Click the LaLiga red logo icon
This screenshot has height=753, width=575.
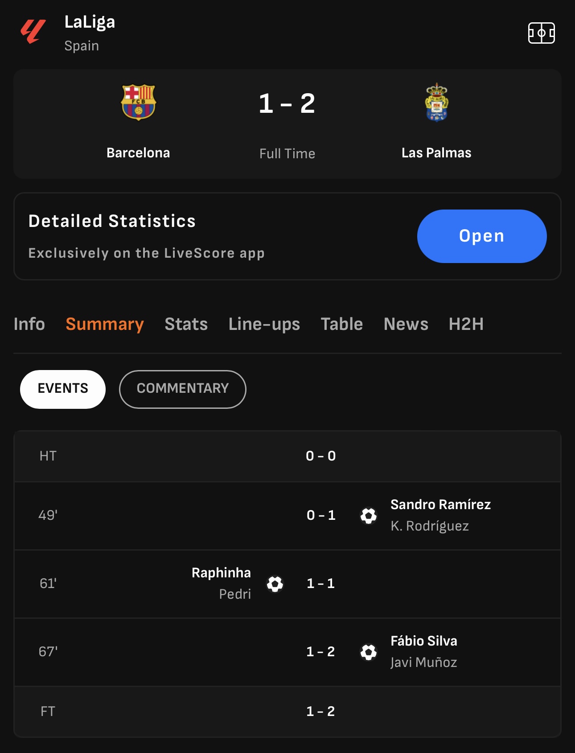point(33,32)
